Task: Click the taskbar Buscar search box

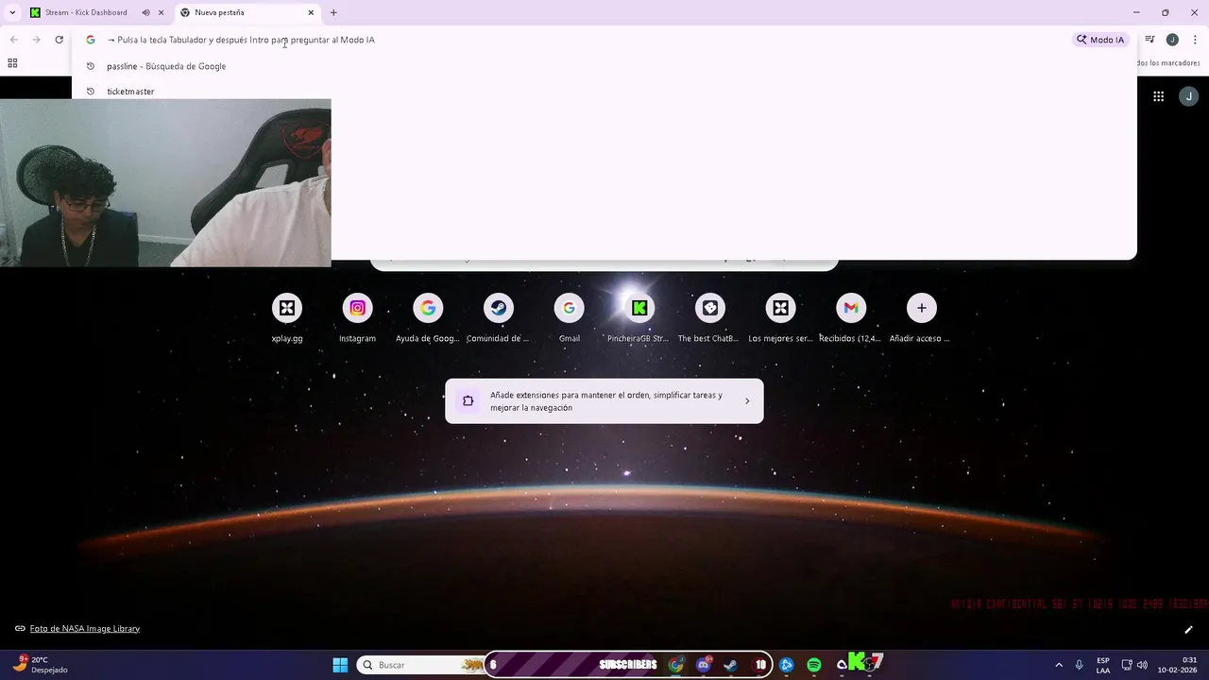Action: tap(420, 665)
